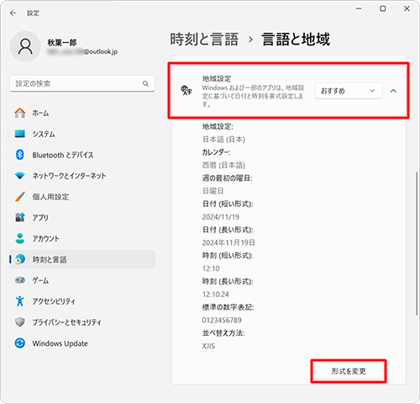Click the short time value 12:10

click(x=211, y=268)
